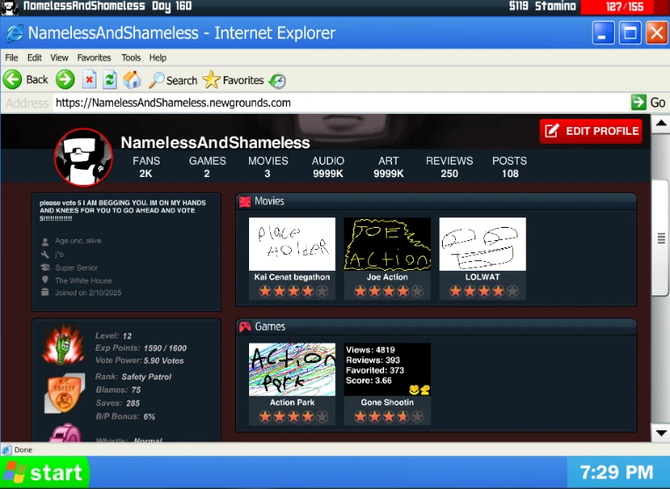
Task: Open Favorites star toolbar button
Action: pyautogui.click(x=233, y=80)
